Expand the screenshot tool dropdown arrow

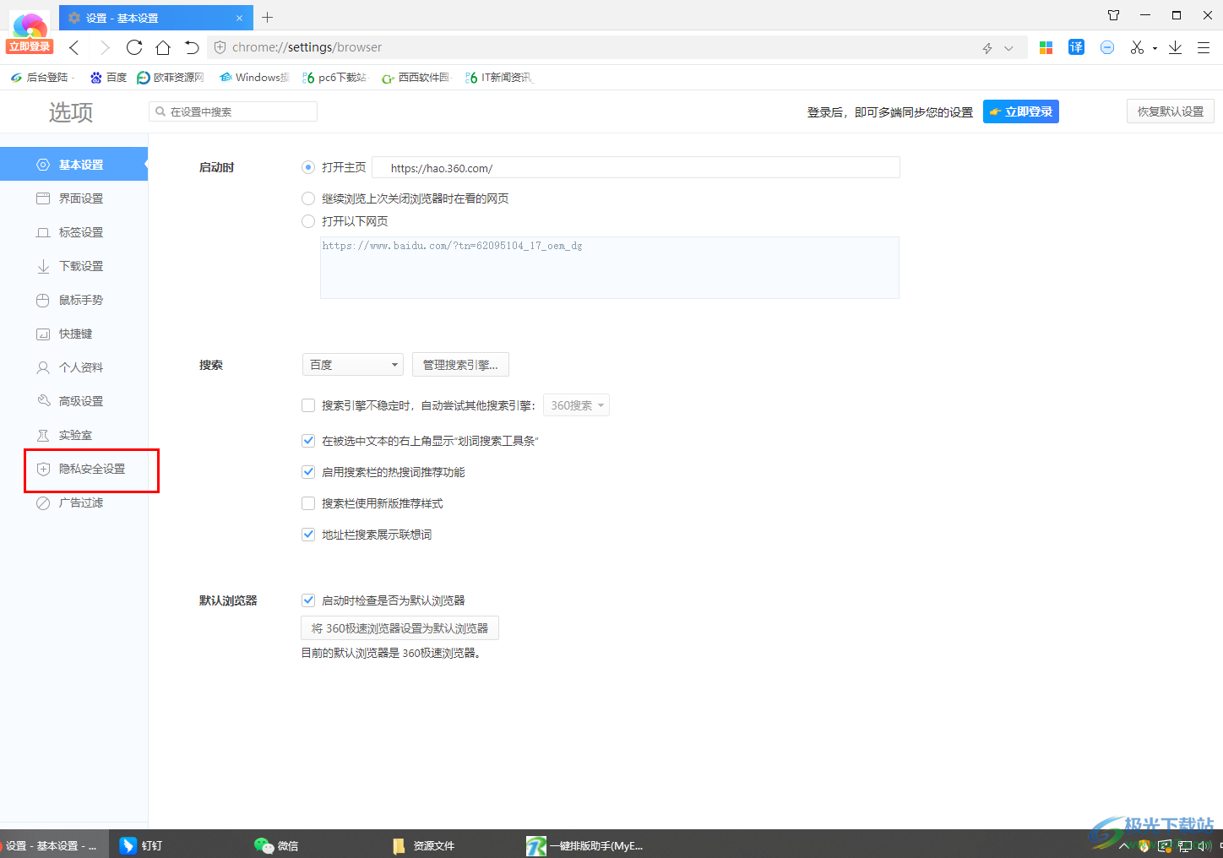1155,48
